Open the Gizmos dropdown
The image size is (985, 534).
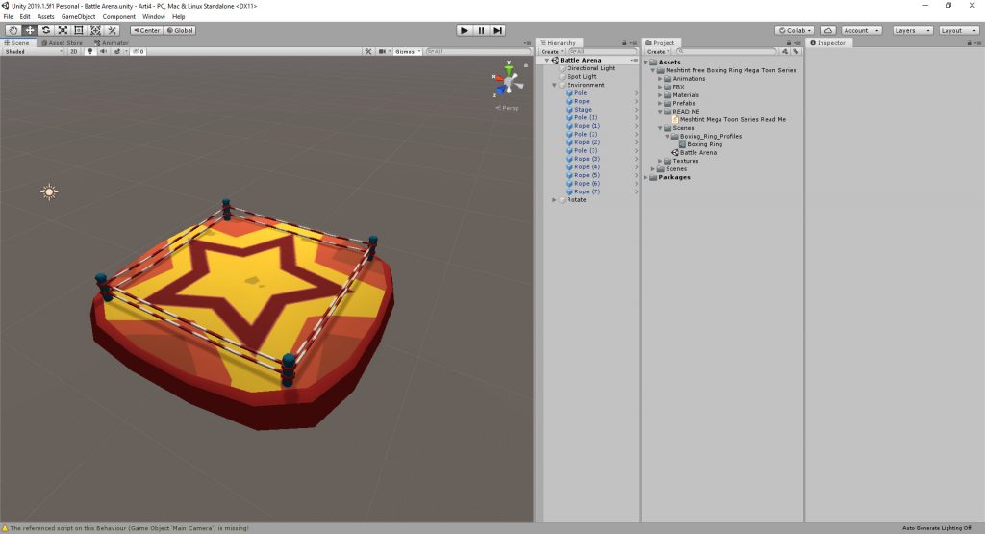[x=407, y=52]
